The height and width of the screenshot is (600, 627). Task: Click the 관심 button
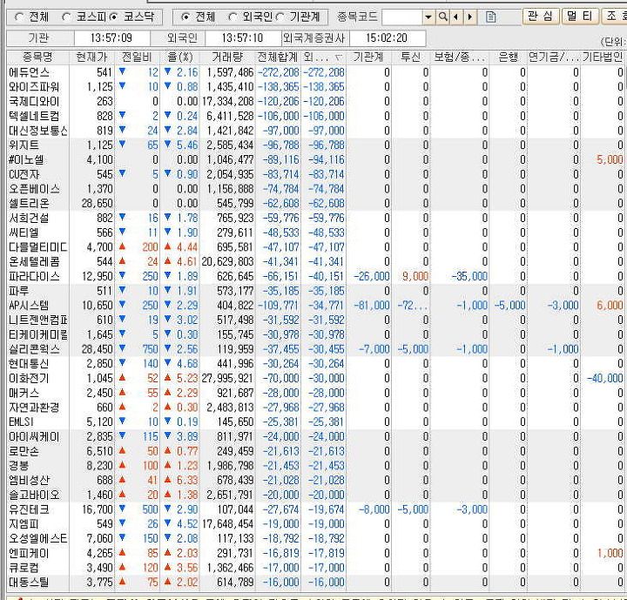point(540,17)
